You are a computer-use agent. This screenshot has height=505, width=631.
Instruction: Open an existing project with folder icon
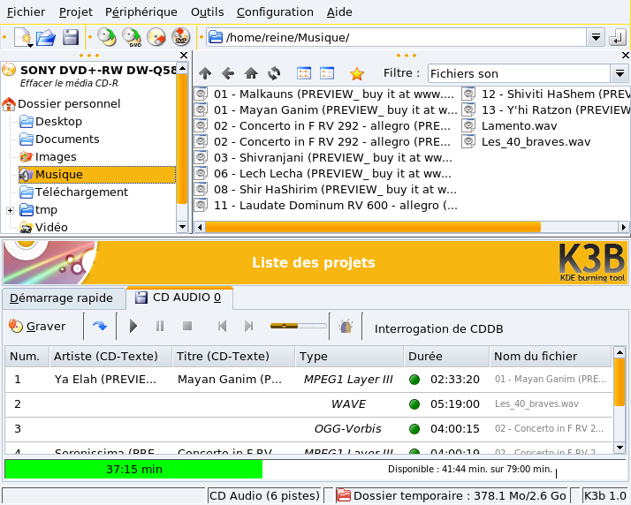(46, 37)
